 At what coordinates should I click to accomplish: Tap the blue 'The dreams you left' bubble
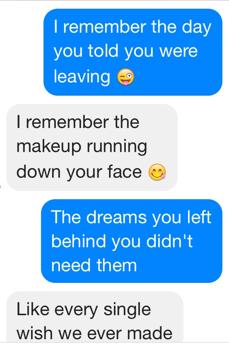132,241
